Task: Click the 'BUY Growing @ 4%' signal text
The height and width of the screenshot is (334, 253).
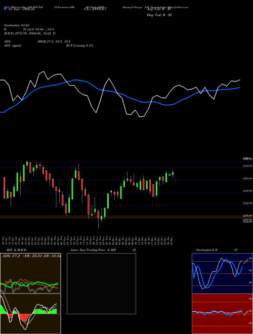Action: [79, 46]
